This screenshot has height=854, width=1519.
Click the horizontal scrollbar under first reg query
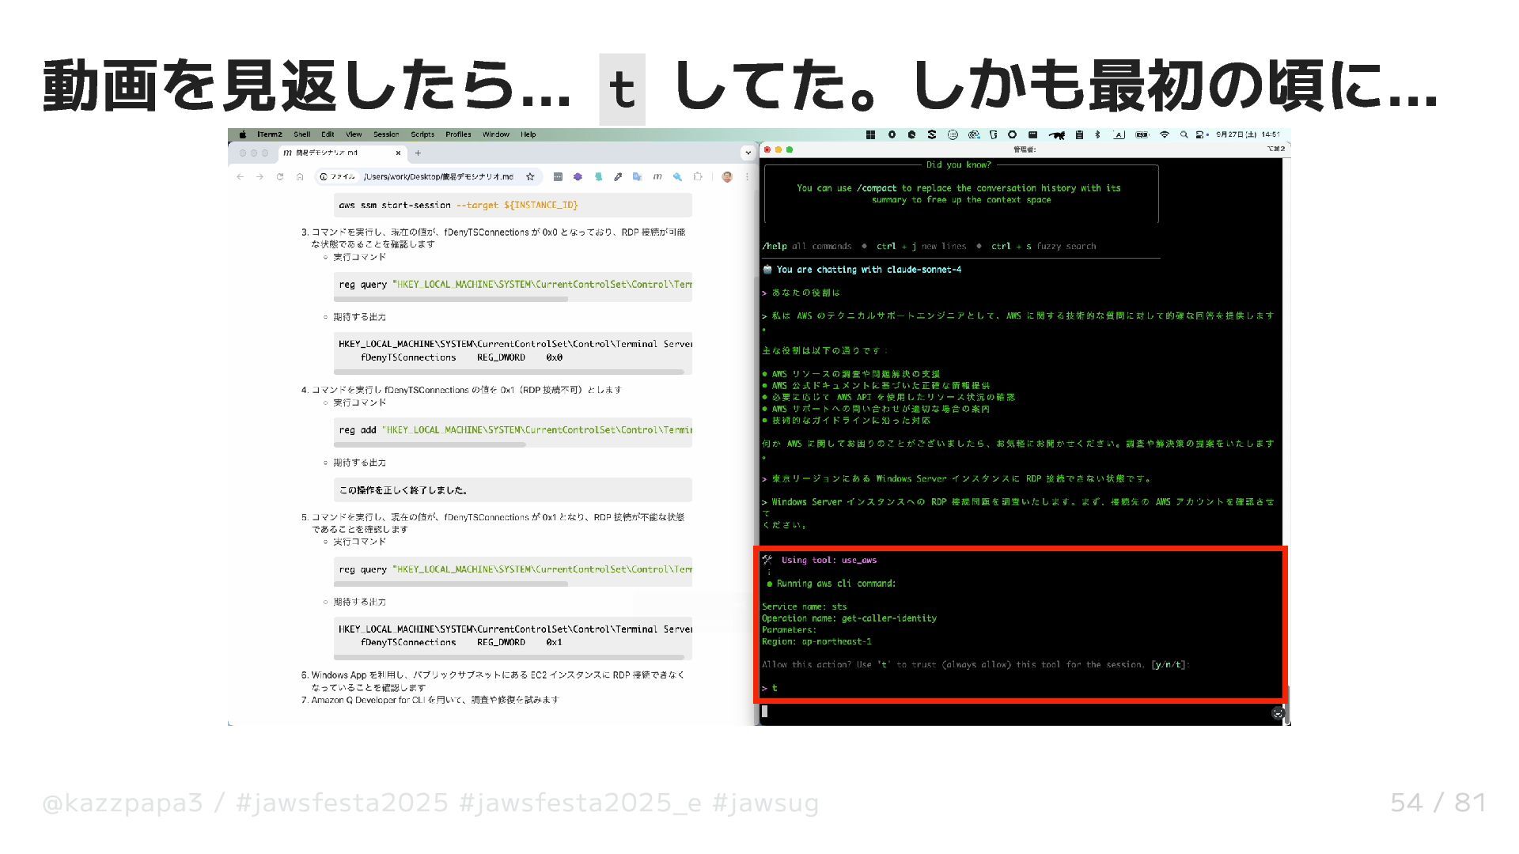tap(451, 299)
